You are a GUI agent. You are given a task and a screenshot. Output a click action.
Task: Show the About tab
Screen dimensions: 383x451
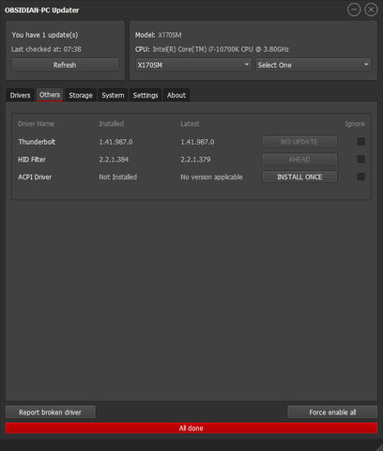point(176,95)
